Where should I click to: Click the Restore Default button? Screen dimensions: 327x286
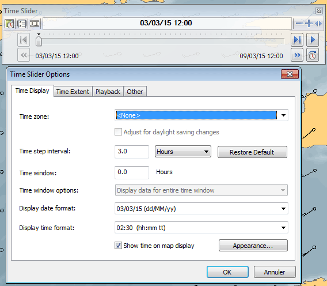click(x=252, y=152)
